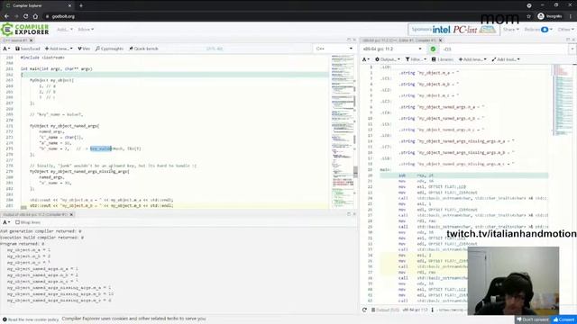Click the green compilation status check icon
Image resolution: width=577 pixels, height=324 pixels.
click(433, 49)
